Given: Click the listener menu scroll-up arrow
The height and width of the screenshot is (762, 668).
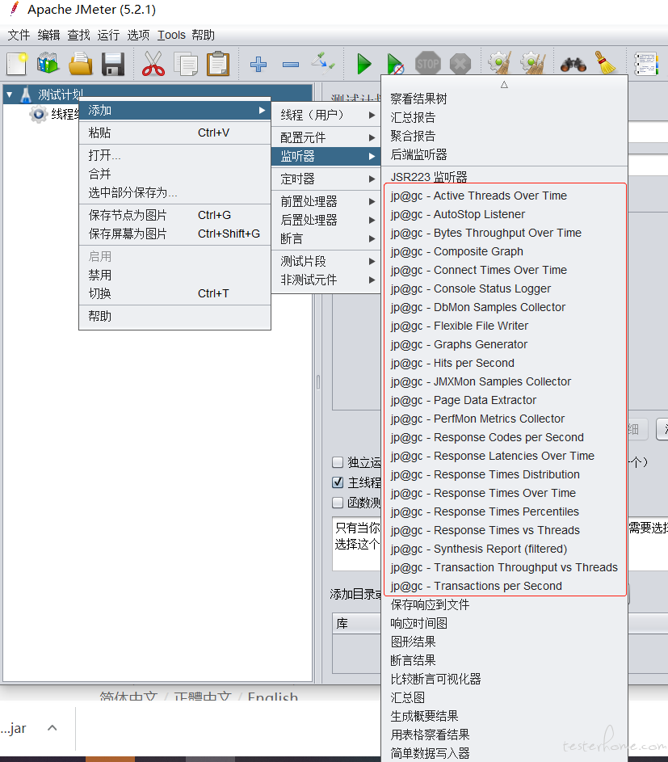Looking at the screenshot, I should click(504, 85).
